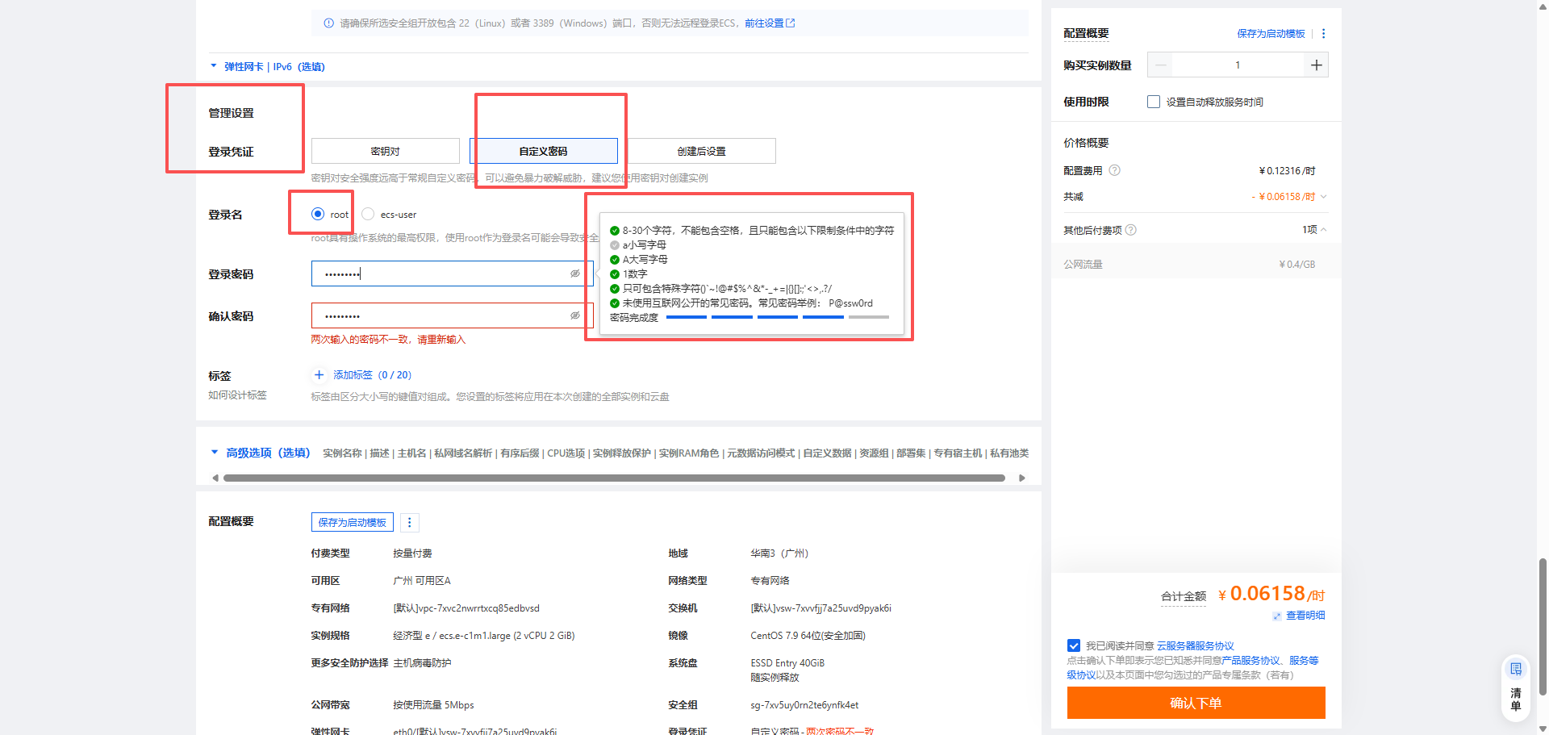Open the 如何设计标签 help link
The height and width of the screenshot is (735, 1549).
[237, 395]
